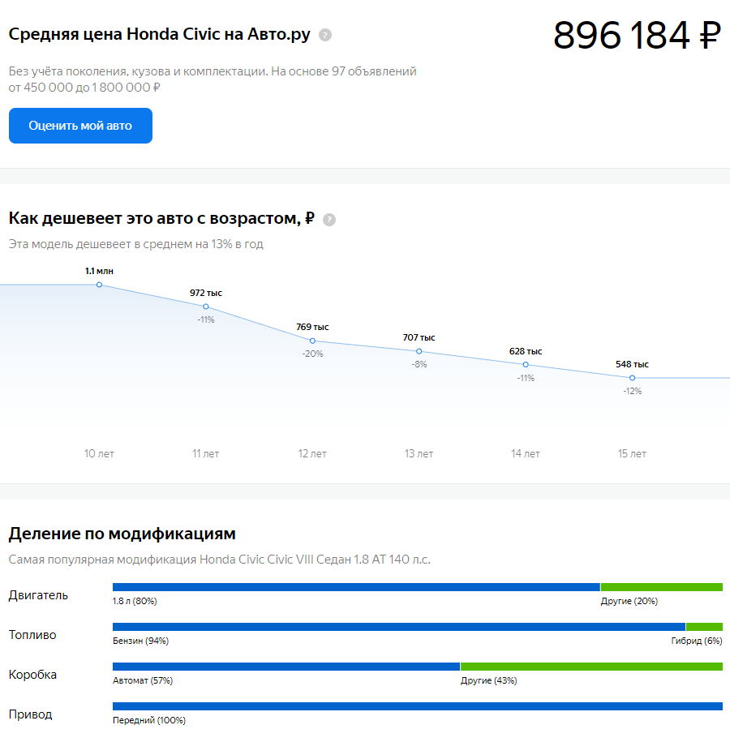Click the 'Бензин (94%)' label

[x=140, y=641]
